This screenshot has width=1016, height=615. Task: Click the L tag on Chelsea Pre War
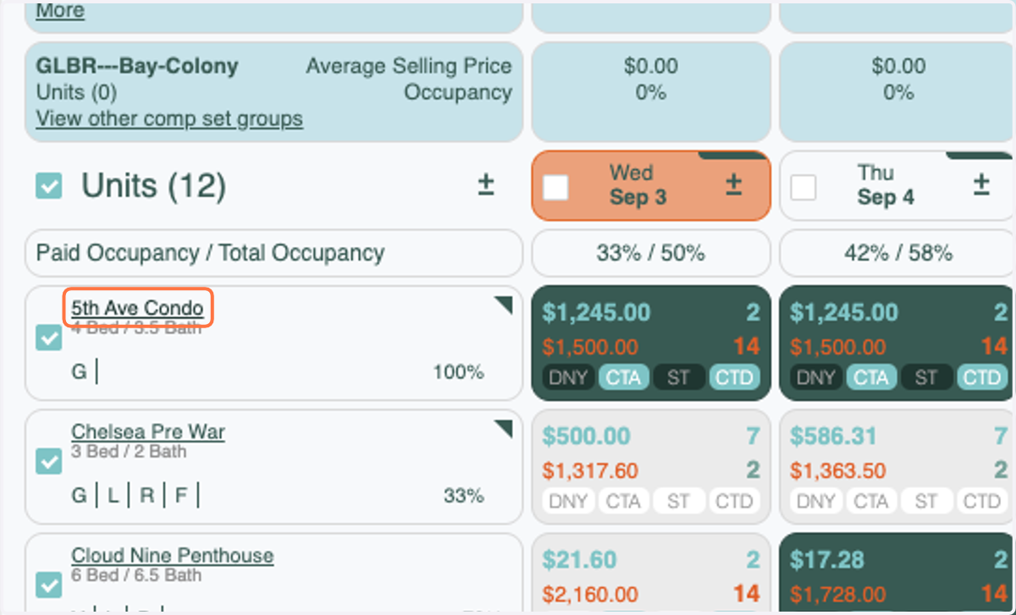pos(113,495)
